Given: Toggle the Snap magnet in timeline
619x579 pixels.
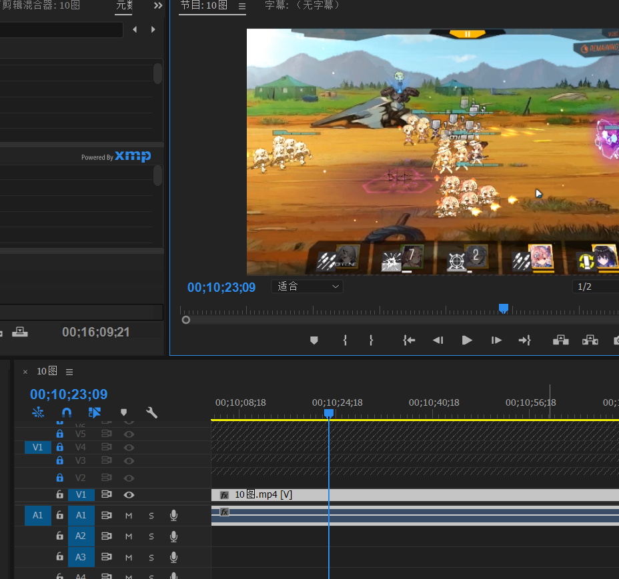Looking at the screenshot, I should (x=66, y=412).
